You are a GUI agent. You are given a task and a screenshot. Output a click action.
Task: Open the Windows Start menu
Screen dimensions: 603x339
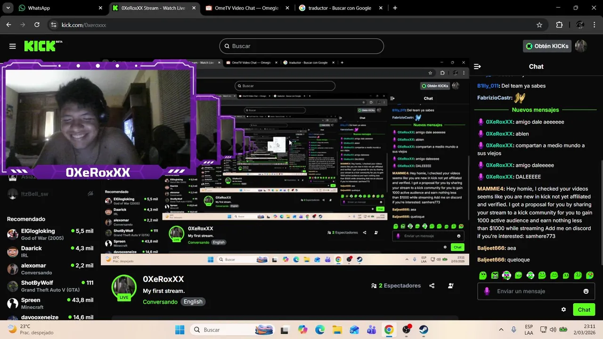pyautogui.click(x=180, y=330)
